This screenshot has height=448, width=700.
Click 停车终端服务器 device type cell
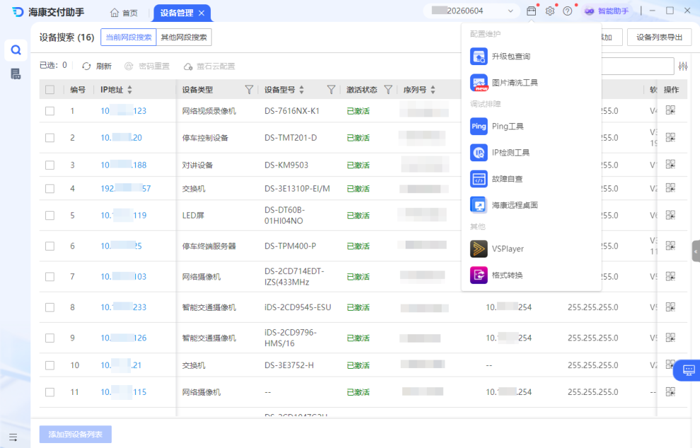point(209,246)
